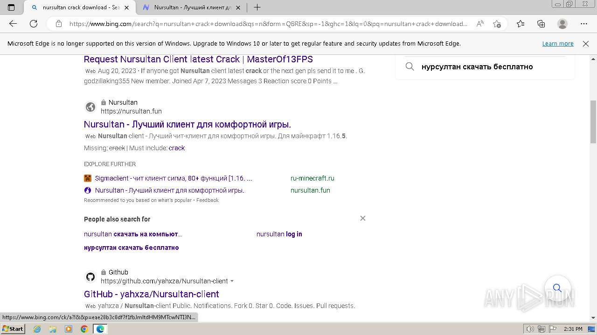Open the Favorites list icon
597x335 pixels.
[x=521, y=24]
